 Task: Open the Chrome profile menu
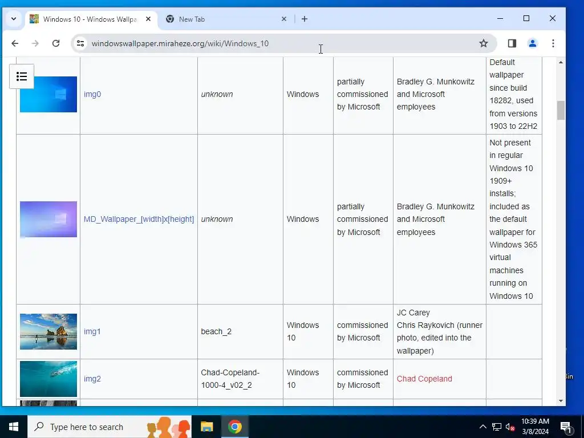(533, 43)
